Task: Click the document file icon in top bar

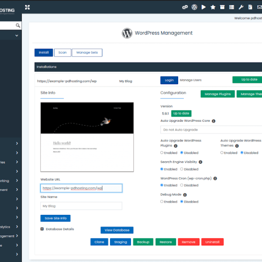Action: point(250,7)
